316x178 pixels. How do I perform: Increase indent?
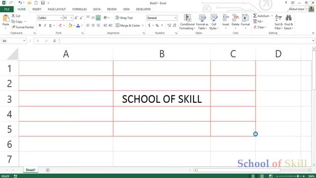pyautogui.click(x=111, y=25)
